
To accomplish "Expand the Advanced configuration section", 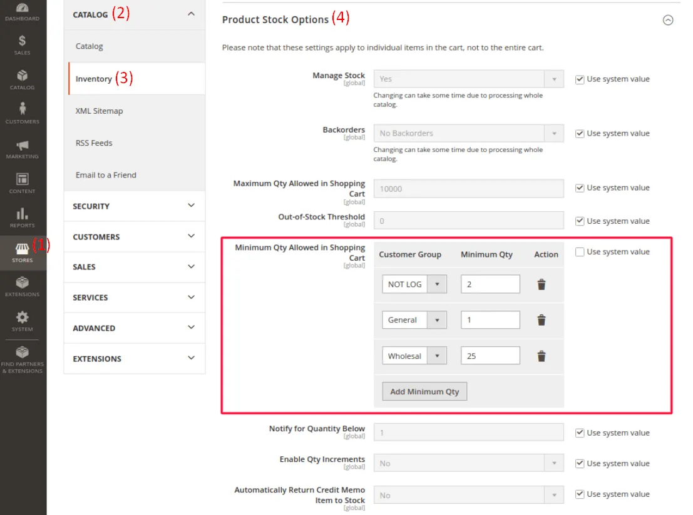I will [135, 328].
